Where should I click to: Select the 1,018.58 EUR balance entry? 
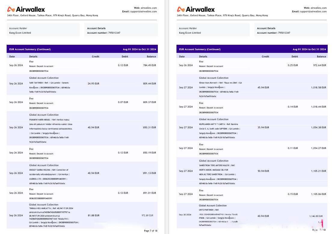pyautogui.click(x=318, y=87)
